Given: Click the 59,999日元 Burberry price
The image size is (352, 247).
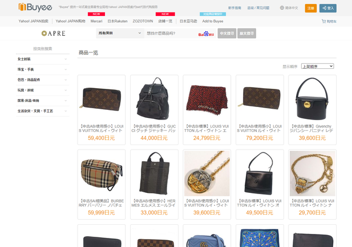Looking at the screenshot, I should [102, 213].
